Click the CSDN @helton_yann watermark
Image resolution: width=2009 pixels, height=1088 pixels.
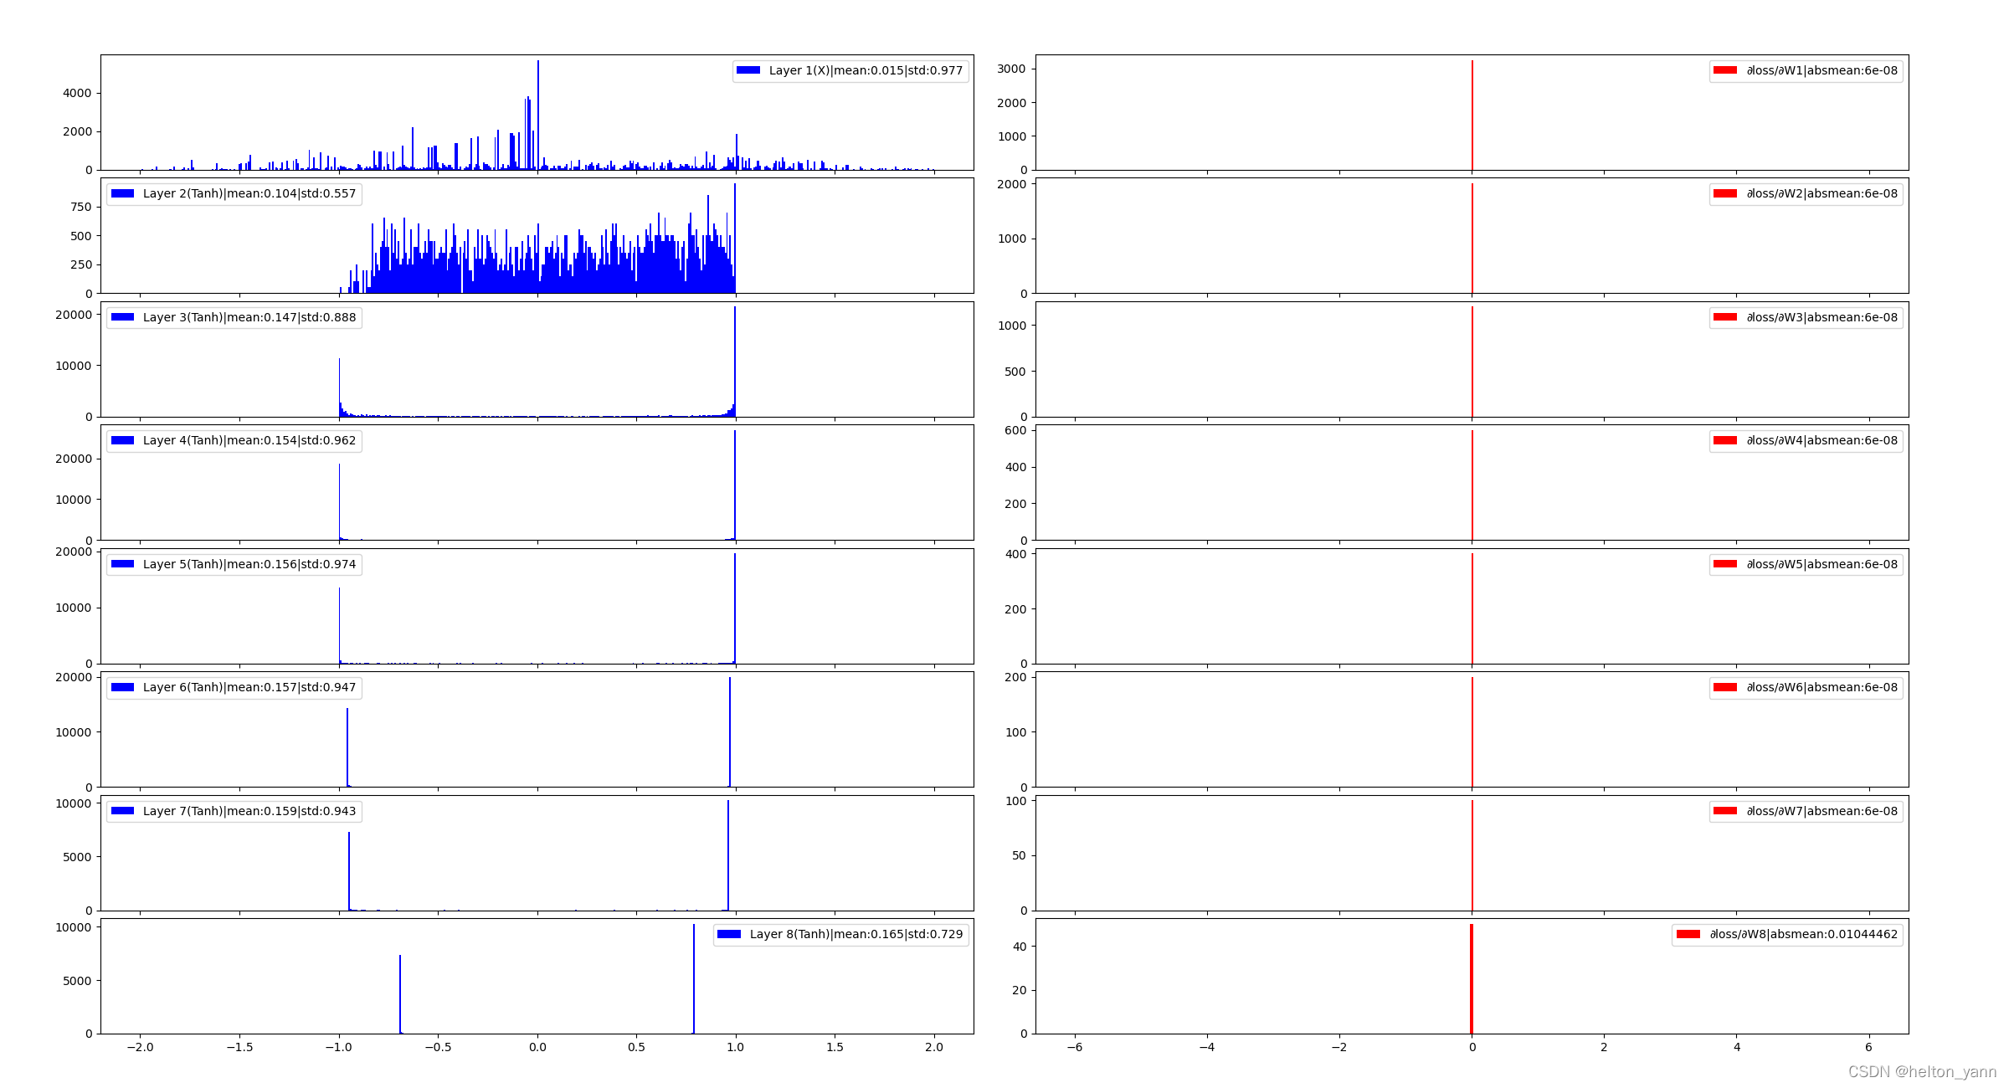1921,1071
